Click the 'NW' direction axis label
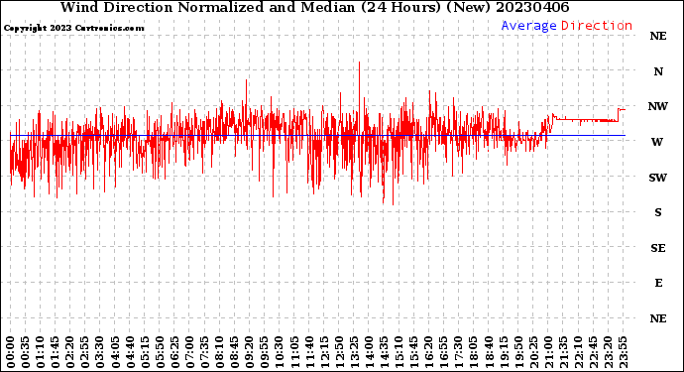This screenshot has height=372, width=684. pyautogui.click(x=658, y=106)
